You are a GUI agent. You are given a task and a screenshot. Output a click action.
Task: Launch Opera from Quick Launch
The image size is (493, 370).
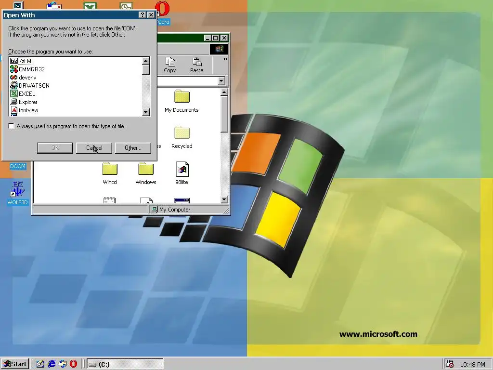coord(73,364)
